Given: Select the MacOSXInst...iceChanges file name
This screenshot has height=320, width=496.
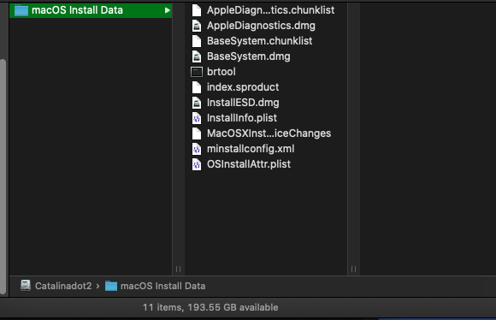Looking at the screenshot, I should coord(269,133).
